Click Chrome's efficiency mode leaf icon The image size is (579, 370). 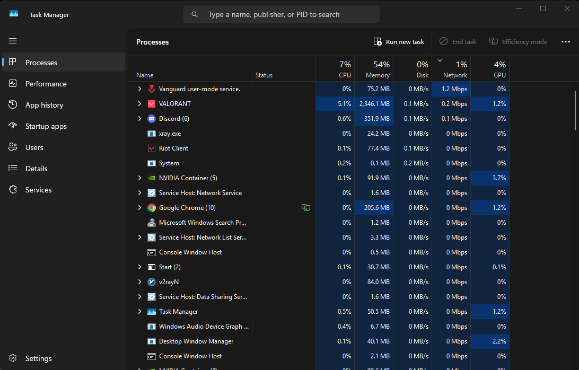point(306,208)
